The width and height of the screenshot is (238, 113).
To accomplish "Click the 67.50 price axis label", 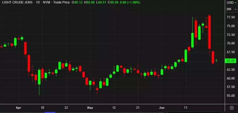I will click(x=231, y=52).
